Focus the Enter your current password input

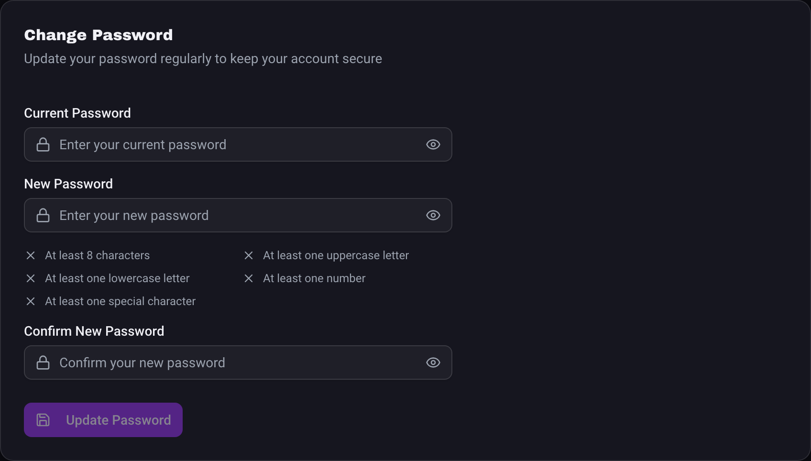238,144
